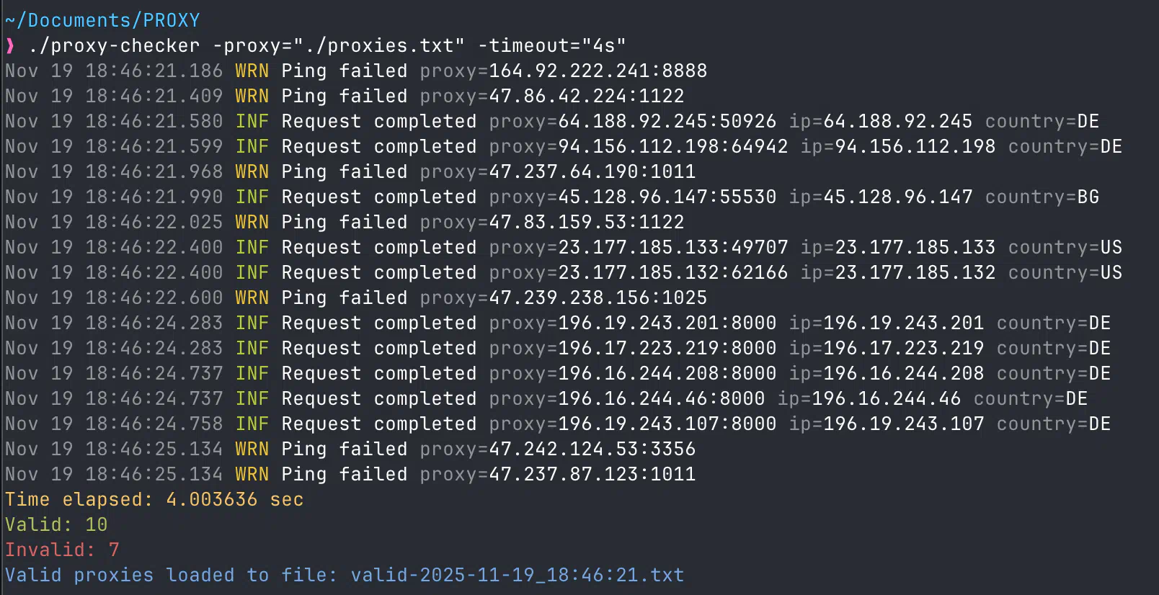Click the red Invalid: 7 summary

coord(62,550)
